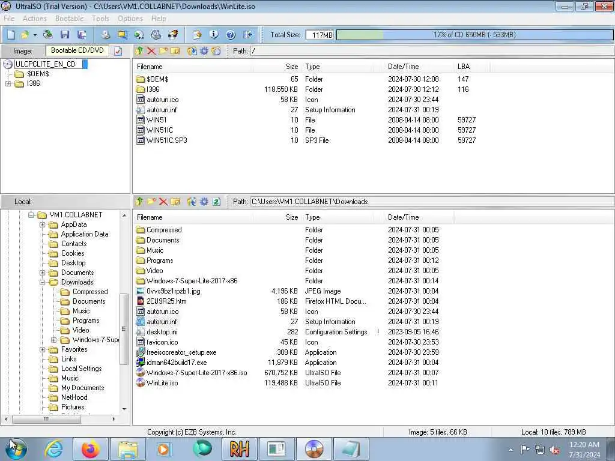
Task: Select WinLite.iso in local file list
Action: (x=162, y=383)
